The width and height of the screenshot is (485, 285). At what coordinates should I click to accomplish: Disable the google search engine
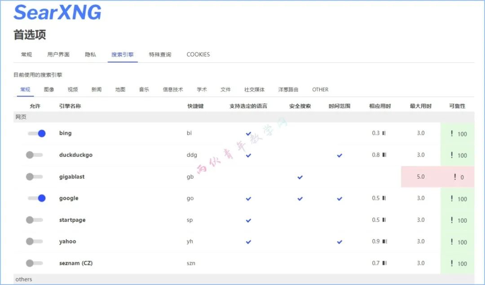[x=36, y=198]
